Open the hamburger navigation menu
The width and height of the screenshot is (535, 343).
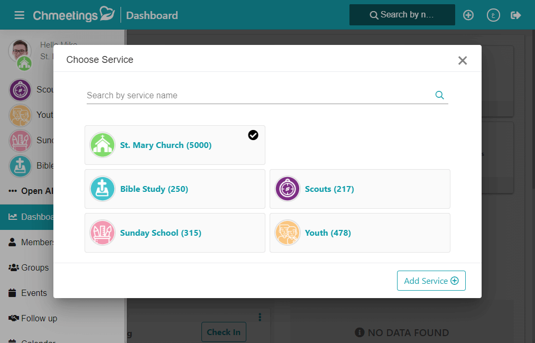(19, 15)
